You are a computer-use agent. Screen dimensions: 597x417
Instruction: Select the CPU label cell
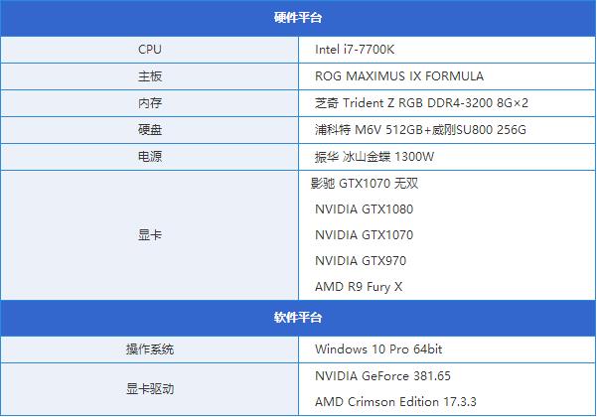[150, 50]
